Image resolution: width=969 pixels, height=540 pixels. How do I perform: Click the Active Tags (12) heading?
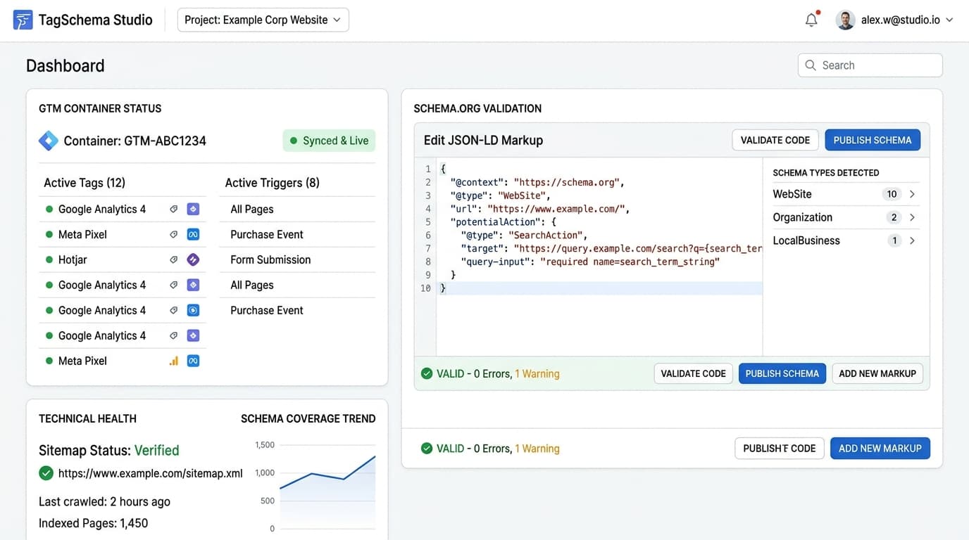pyautogui.click(x=85, y=183)
